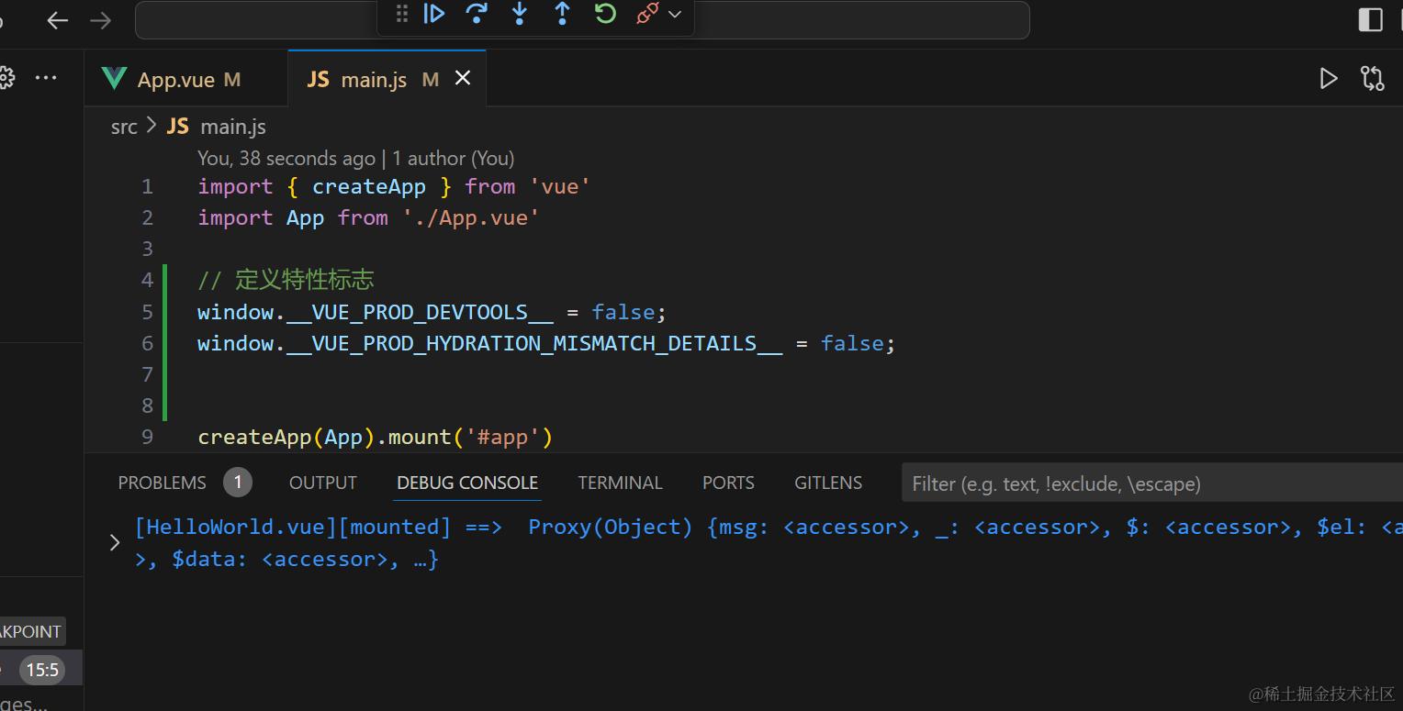The height and width of the screenshot is (711, 1403).
Task: Click the command center search box
Action: [x=582, y=20]
